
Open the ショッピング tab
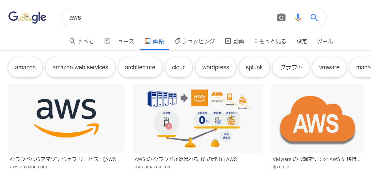(x=194, y=41)
